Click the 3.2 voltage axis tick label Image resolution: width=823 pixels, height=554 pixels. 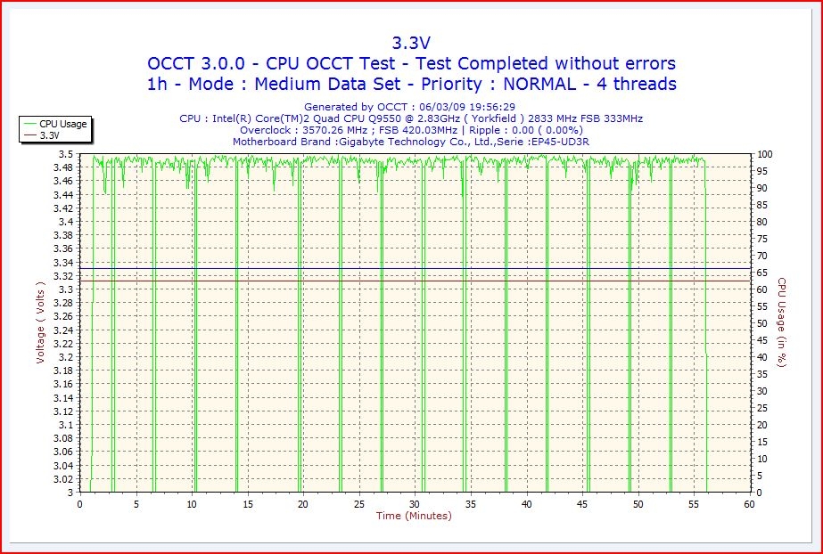[66, 357]
